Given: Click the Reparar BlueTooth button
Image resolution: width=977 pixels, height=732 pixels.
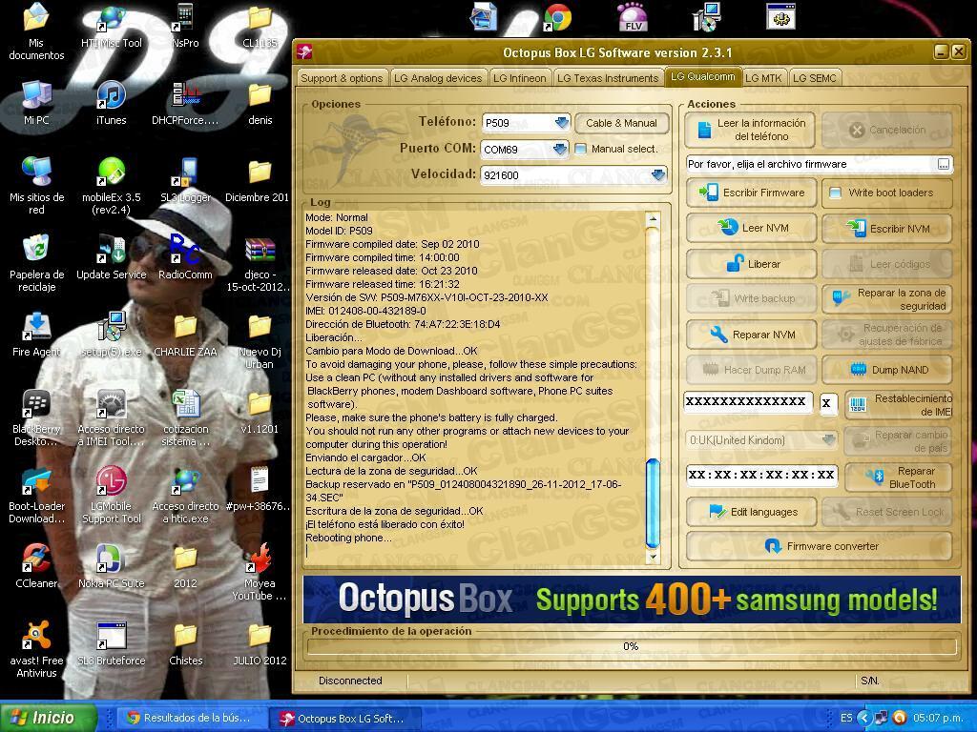Looking at the screenshot, I should pos(898,477).
